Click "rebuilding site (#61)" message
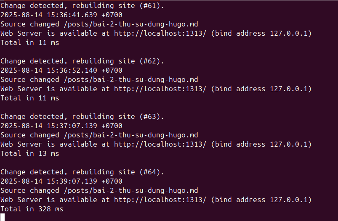Screen dimensions: 338x221 tap(118, 5)
